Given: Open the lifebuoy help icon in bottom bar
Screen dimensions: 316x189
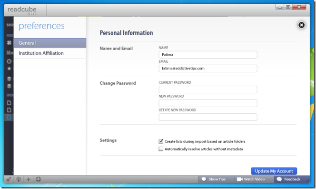Looking at the screenshot, I should click(x=38, y=179).
